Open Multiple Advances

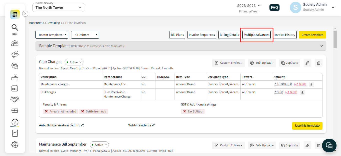click(257, 35)
